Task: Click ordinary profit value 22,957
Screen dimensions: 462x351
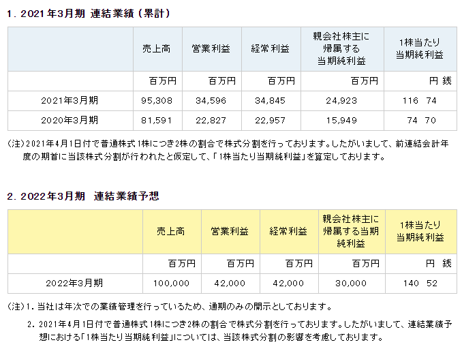Action: pyautogui.click(x=271, y=121)
